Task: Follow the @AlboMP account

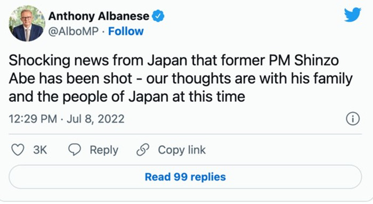Action: 126,31
